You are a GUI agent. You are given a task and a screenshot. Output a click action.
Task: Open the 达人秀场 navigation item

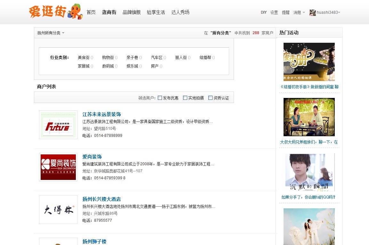[x=180, y=12]
